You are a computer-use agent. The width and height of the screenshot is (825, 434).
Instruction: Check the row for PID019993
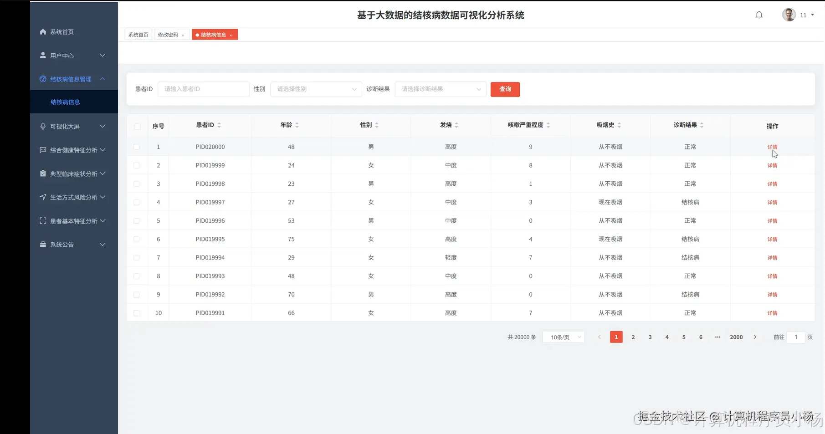pos(137,276)
